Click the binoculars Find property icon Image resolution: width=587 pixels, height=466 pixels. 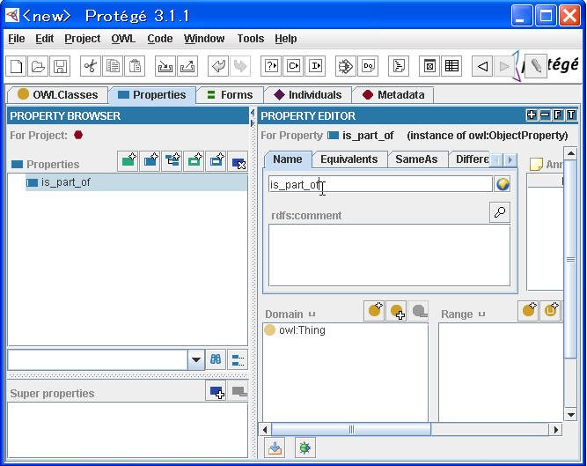216,359
